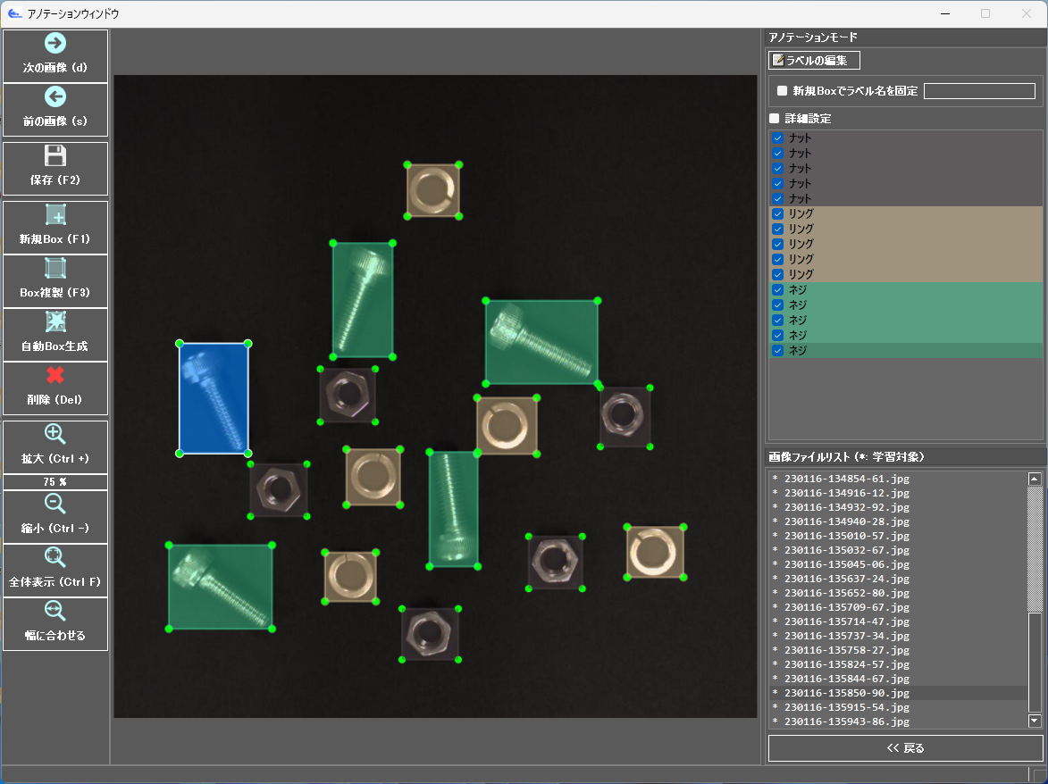The height and width of the screenshot is (784, 1048).
Task: Show whole image with 全体表示 (Ctrl F)
Action: pos(55,571)
